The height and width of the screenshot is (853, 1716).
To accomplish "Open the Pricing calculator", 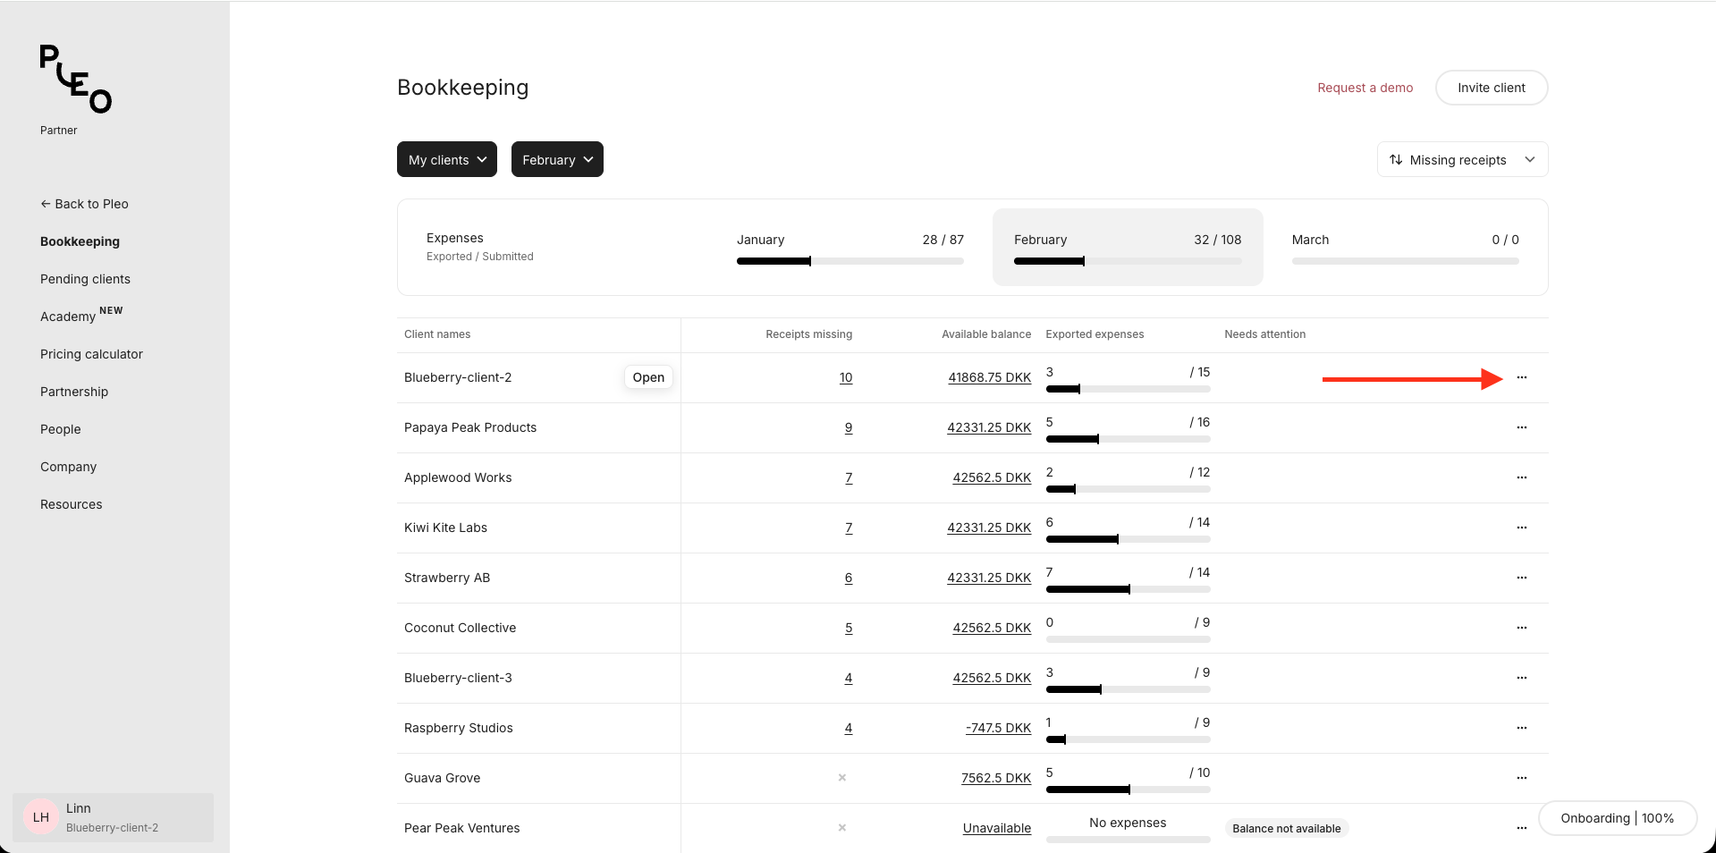I will 91,354.
